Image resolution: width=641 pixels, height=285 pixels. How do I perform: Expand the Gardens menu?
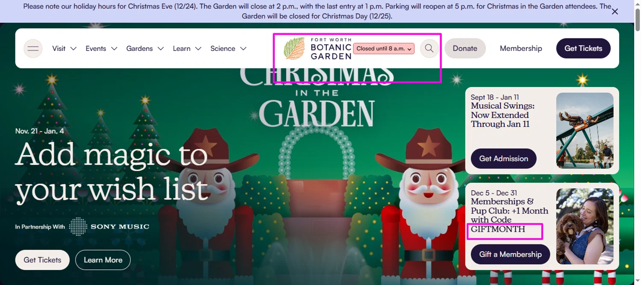click(x=145, y=49)
